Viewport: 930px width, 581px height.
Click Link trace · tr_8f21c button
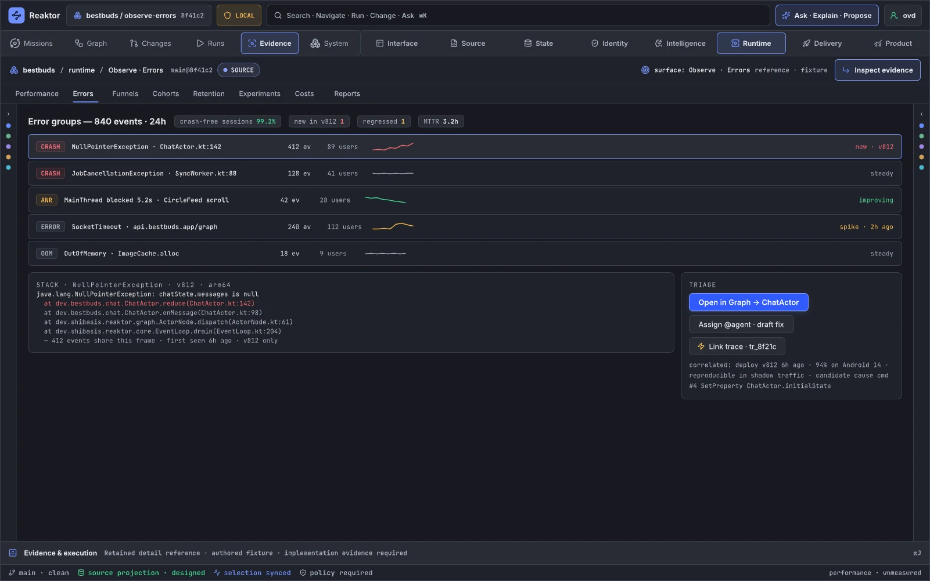pyautogui.click(x=737, y=347)
